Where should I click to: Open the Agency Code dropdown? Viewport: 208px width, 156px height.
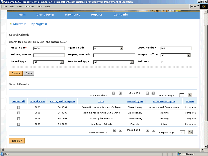coord(122,48)
